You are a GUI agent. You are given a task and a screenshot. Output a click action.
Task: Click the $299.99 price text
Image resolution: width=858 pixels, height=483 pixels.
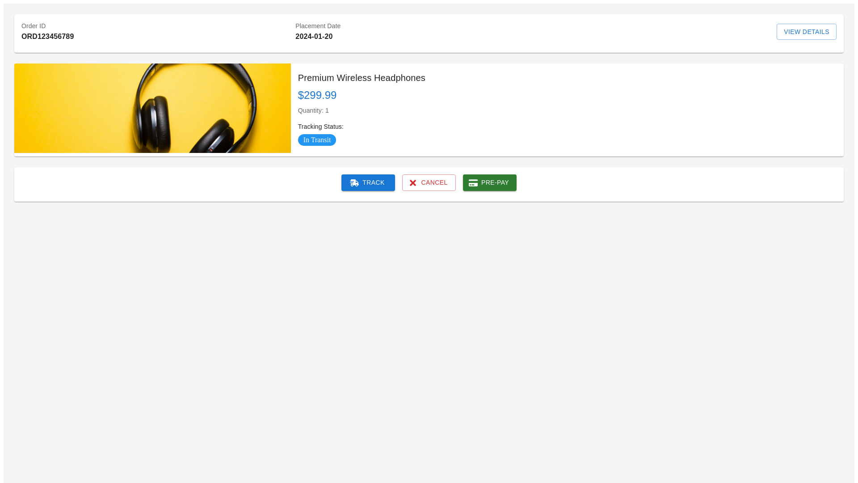point(317,95)
